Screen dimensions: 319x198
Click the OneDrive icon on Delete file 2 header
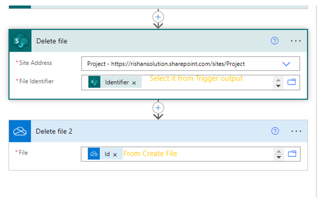click(20, 131)
